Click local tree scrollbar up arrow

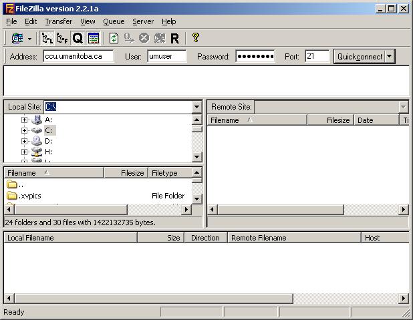(196, 120)
